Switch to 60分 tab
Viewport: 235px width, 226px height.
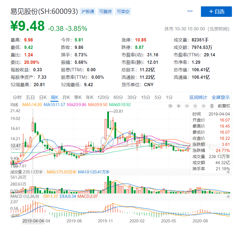click(118, 98)
